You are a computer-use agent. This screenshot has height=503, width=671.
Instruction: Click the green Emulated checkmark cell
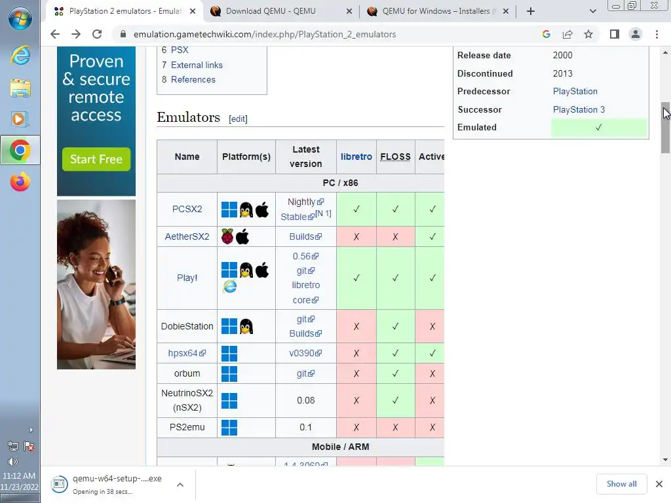(599, 128)
